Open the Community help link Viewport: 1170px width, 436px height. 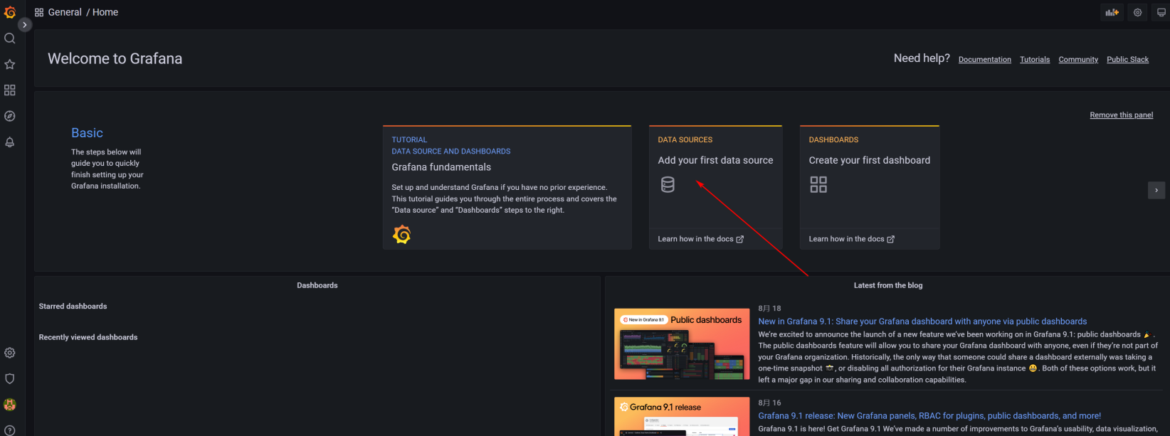coord(1078,60)
